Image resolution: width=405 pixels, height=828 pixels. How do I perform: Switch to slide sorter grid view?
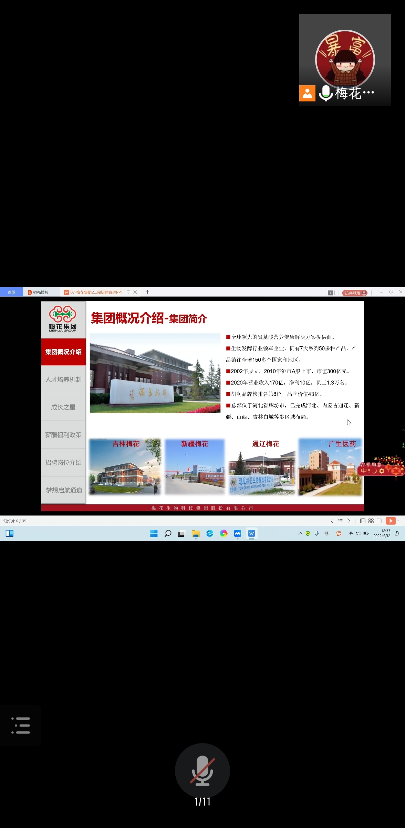point(371,521)
